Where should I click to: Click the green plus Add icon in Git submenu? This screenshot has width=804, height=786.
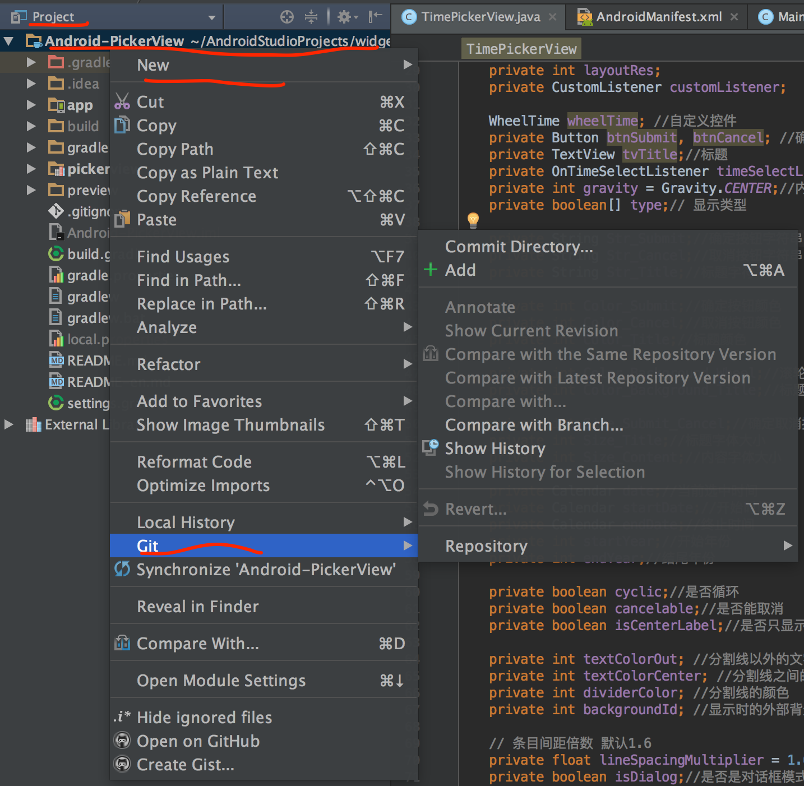tap(431, 270)
